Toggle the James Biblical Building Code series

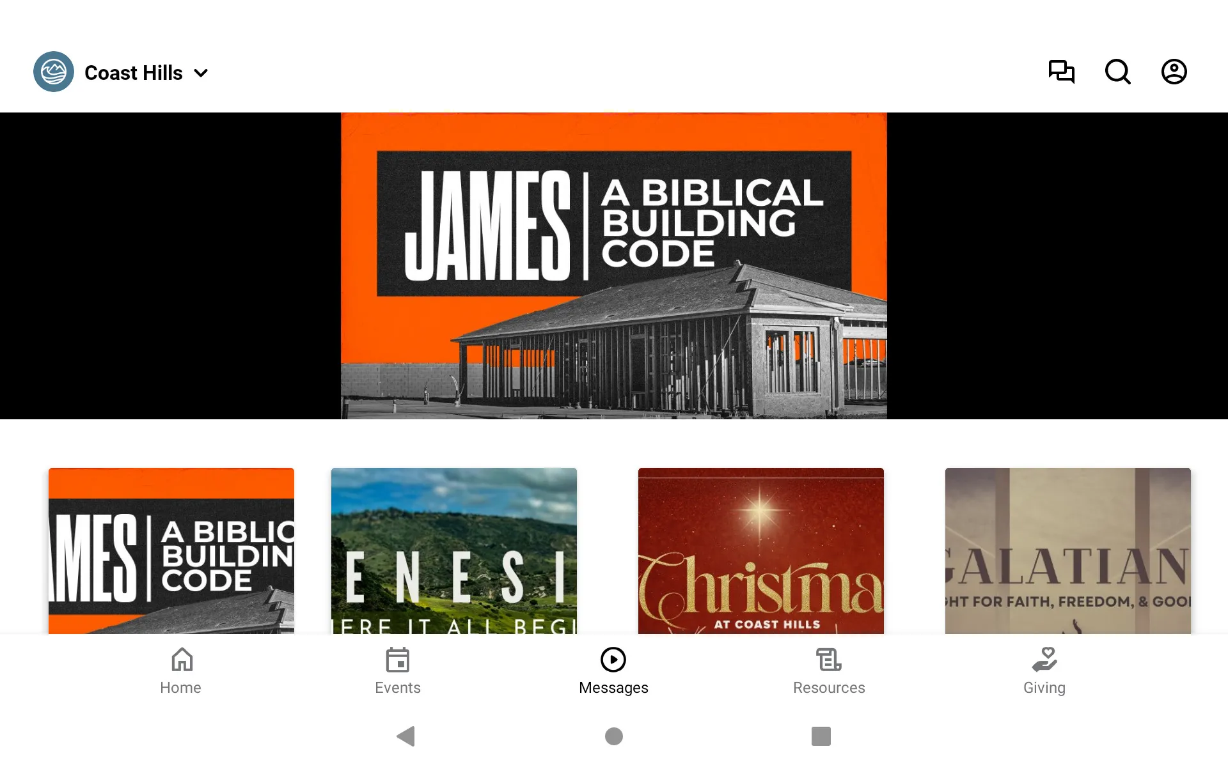click(171, 552)
